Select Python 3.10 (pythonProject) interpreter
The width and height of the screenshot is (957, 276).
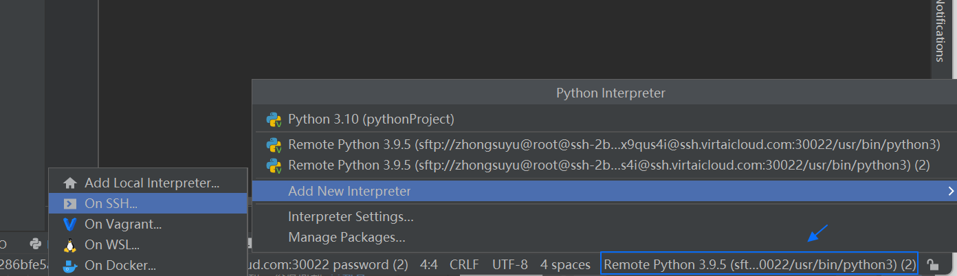(371, 119)
